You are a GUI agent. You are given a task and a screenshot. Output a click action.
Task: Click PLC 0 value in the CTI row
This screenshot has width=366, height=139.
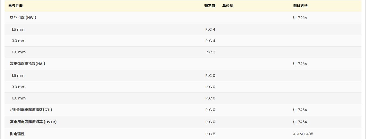pos(210,110)
